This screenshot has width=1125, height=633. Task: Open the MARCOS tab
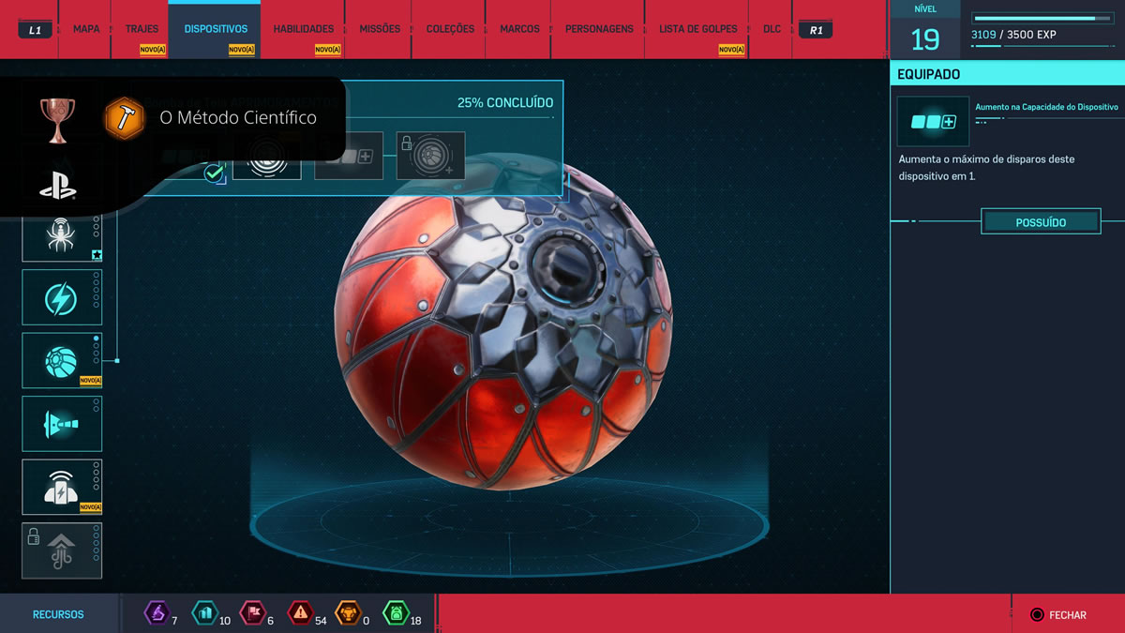[x=519, y=29]
